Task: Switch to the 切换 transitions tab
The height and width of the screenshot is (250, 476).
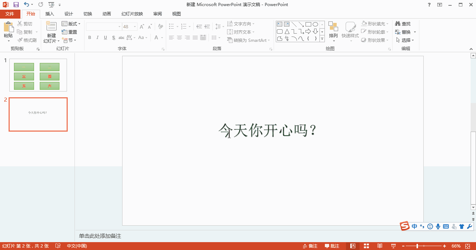Action: 88,14
